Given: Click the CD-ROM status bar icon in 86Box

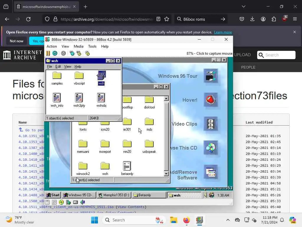Looking at the screenshot, I should tap(61, 202).
